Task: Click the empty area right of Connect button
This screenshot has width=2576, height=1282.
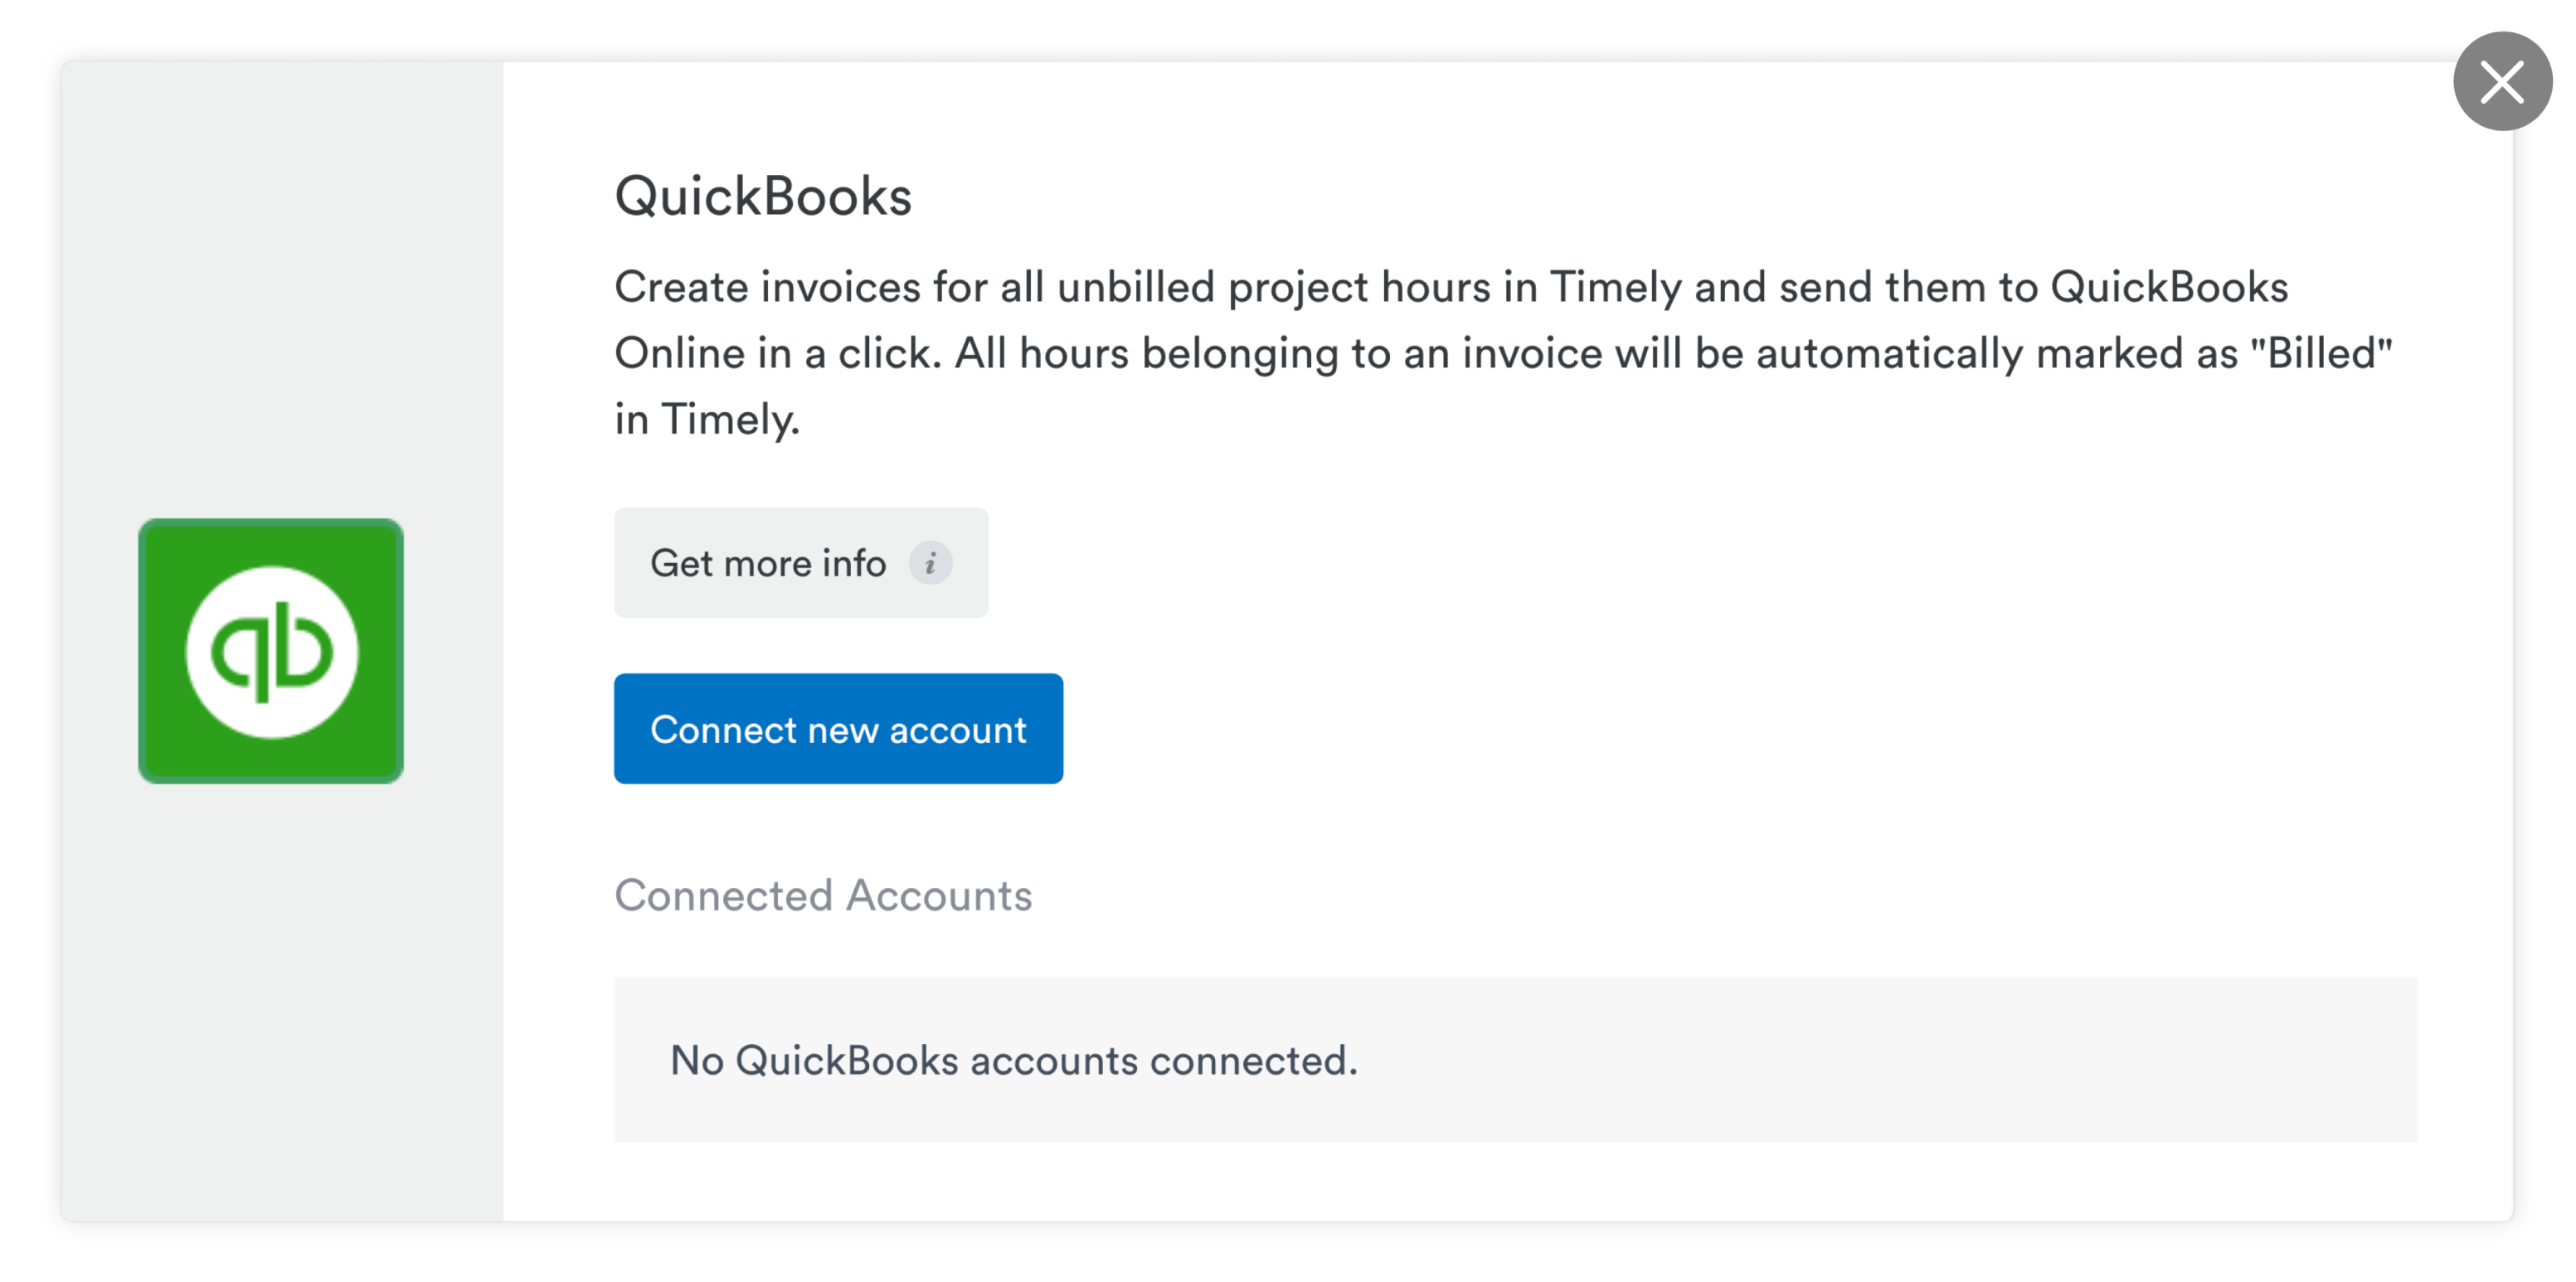Action: coord(1700,729)
